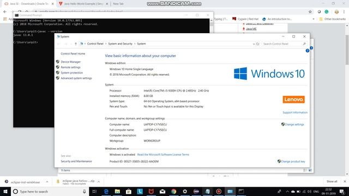The image size is (349, 196).
Task: Open Windows Start menu
Action: point(5,191)
